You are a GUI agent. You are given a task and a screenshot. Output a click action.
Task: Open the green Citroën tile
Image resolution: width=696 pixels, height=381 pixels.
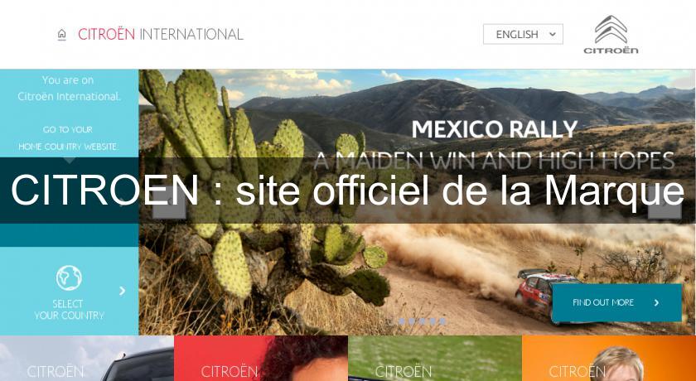(x=435, y=359)
